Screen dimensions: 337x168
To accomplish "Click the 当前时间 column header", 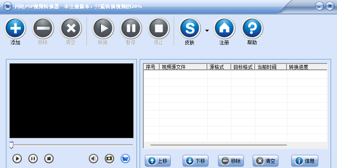I will (271, 67).
